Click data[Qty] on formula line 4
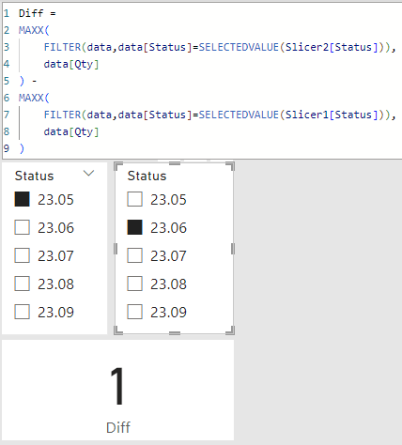The image size is (402, 445). pos(71,64)
